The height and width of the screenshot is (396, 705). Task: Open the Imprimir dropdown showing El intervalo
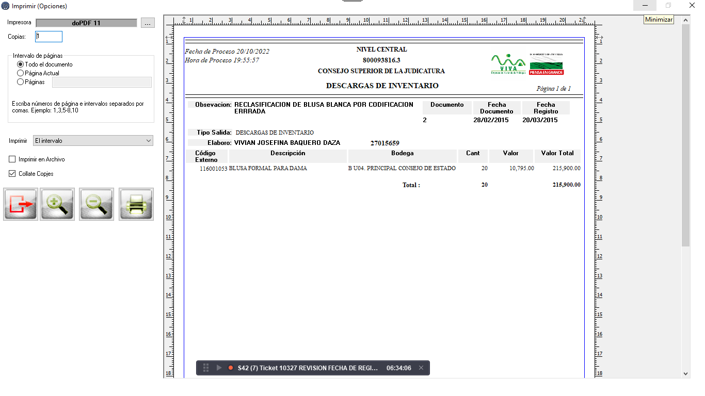93,141
